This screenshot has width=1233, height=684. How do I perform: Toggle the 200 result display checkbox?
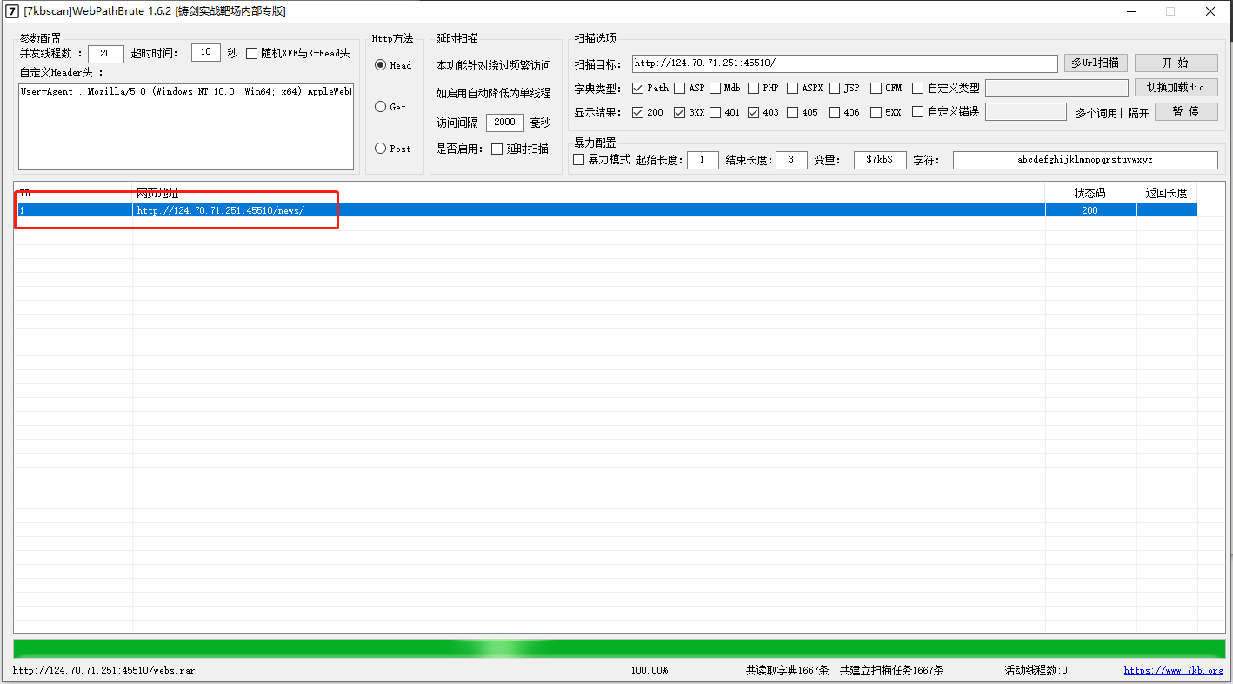[x=637, y=112]
